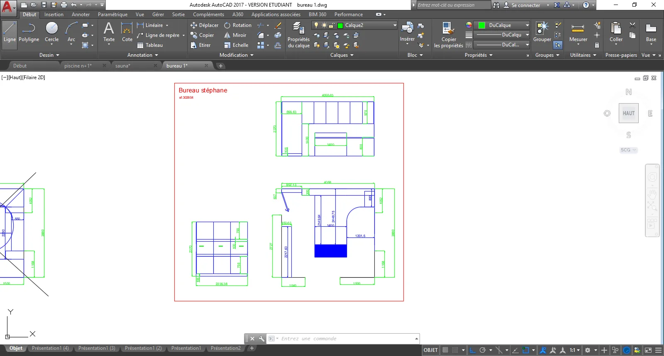The height and width of the screenshot is (356, 664).
Task: Apply the Miroir command
Action: point(235,35)
